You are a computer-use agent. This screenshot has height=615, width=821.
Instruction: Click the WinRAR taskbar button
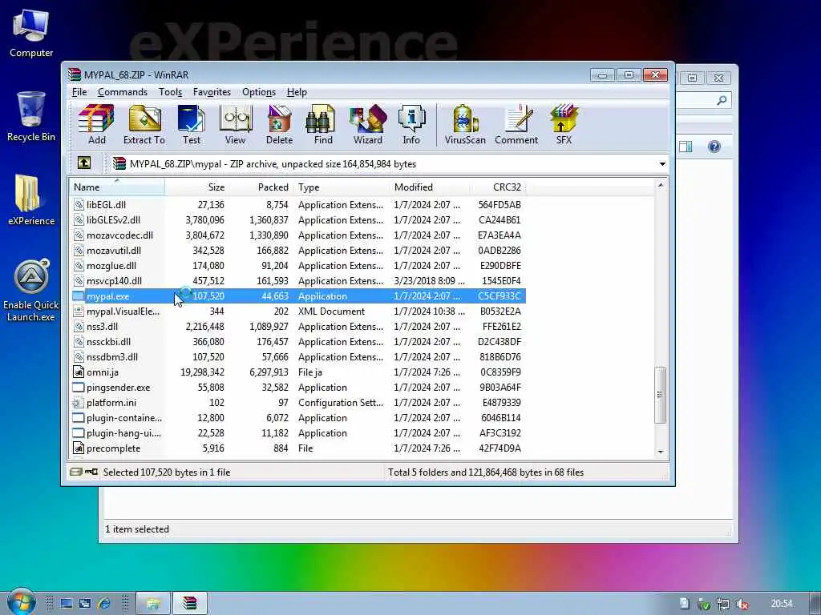coord(190,604)
